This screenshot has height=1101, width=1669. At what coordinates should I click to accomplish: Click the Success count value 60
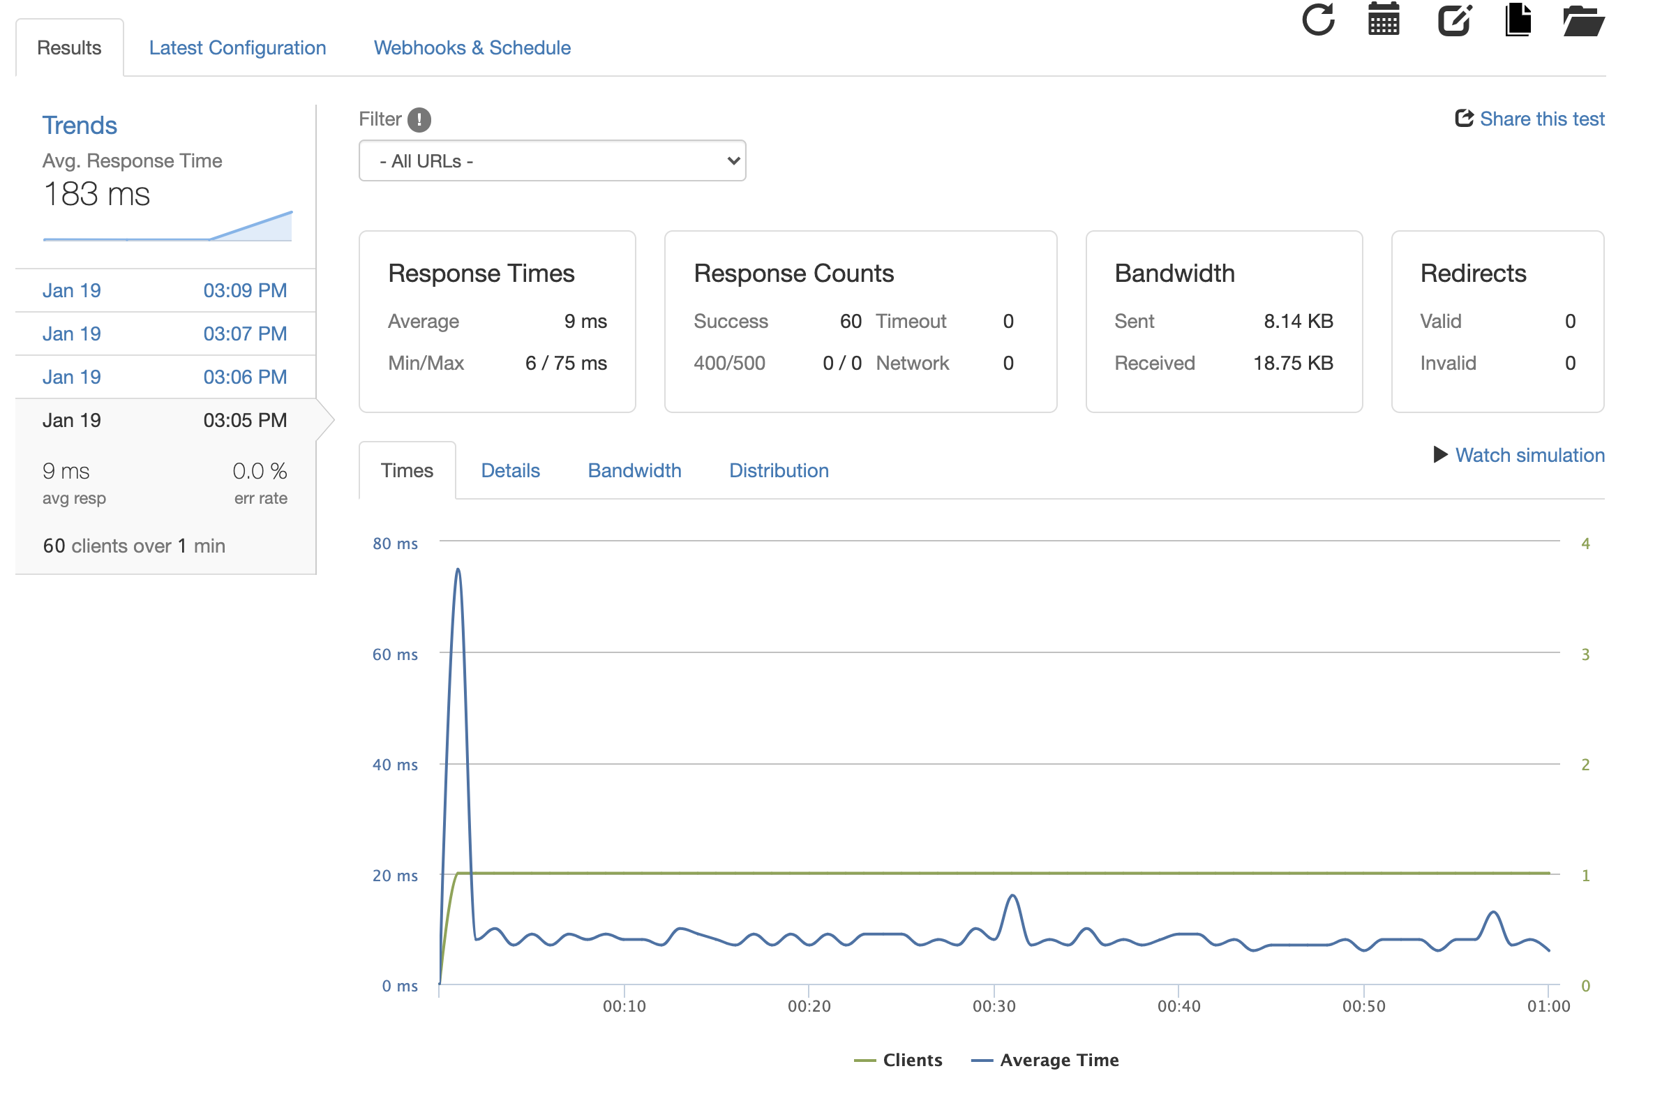pyautogui.click(x=851, y=321)
